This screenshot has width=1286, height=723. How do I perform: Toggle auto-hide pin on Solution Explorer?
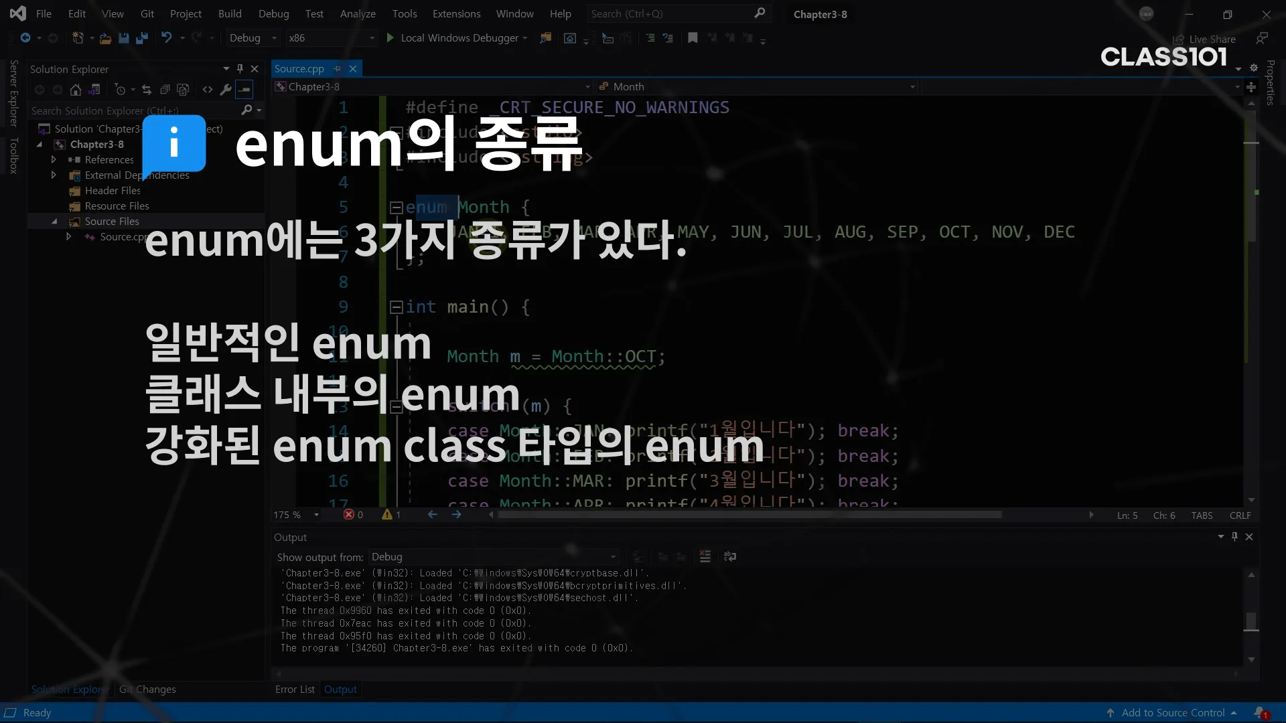pos(240,69)
